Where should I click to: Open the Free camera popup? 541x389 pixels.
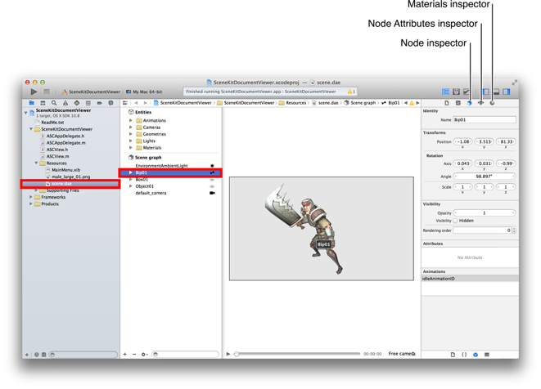click(402, 354)
